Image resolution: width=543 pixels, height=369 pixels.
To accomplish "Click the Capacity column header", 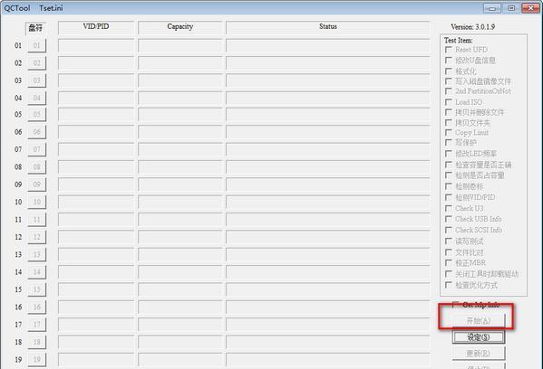I will point(179,28).
